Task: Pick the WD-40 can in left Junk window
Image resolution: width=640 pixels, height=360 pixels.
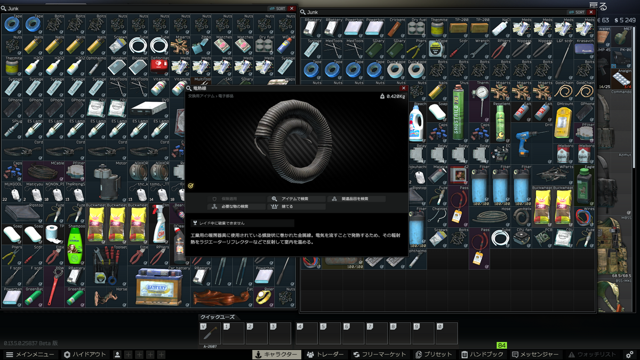Action: [285, 45]
